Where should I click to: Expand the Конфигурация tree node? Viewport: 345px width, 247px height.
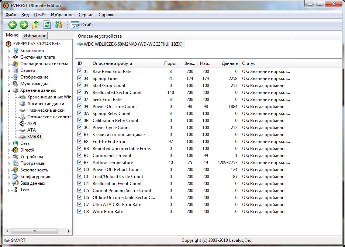pos(9,177)
